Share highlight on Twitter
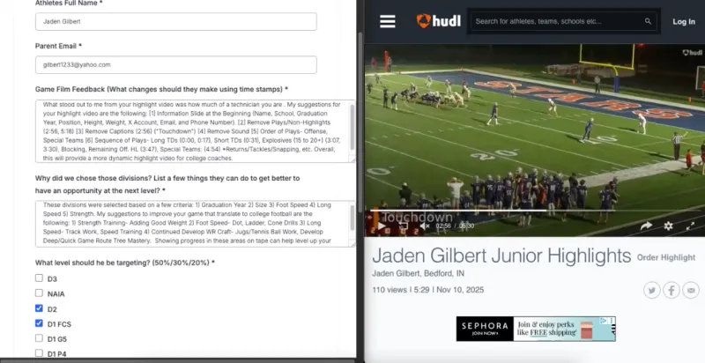This screenshot has width=705, height=363. point(651,290)
